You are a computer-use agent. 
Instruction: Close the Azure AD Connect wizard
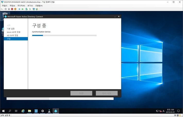(119, 16)
